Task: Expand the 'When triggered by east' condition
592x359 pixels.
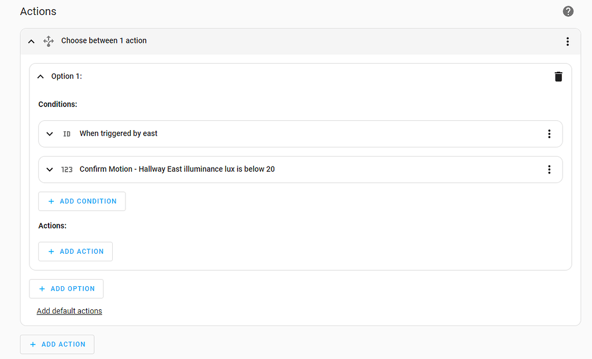Action: click(x=50, y=134)
